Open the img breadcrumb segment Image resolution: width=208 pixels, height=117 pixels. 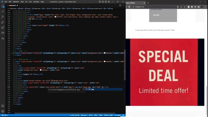coord(110,8)
